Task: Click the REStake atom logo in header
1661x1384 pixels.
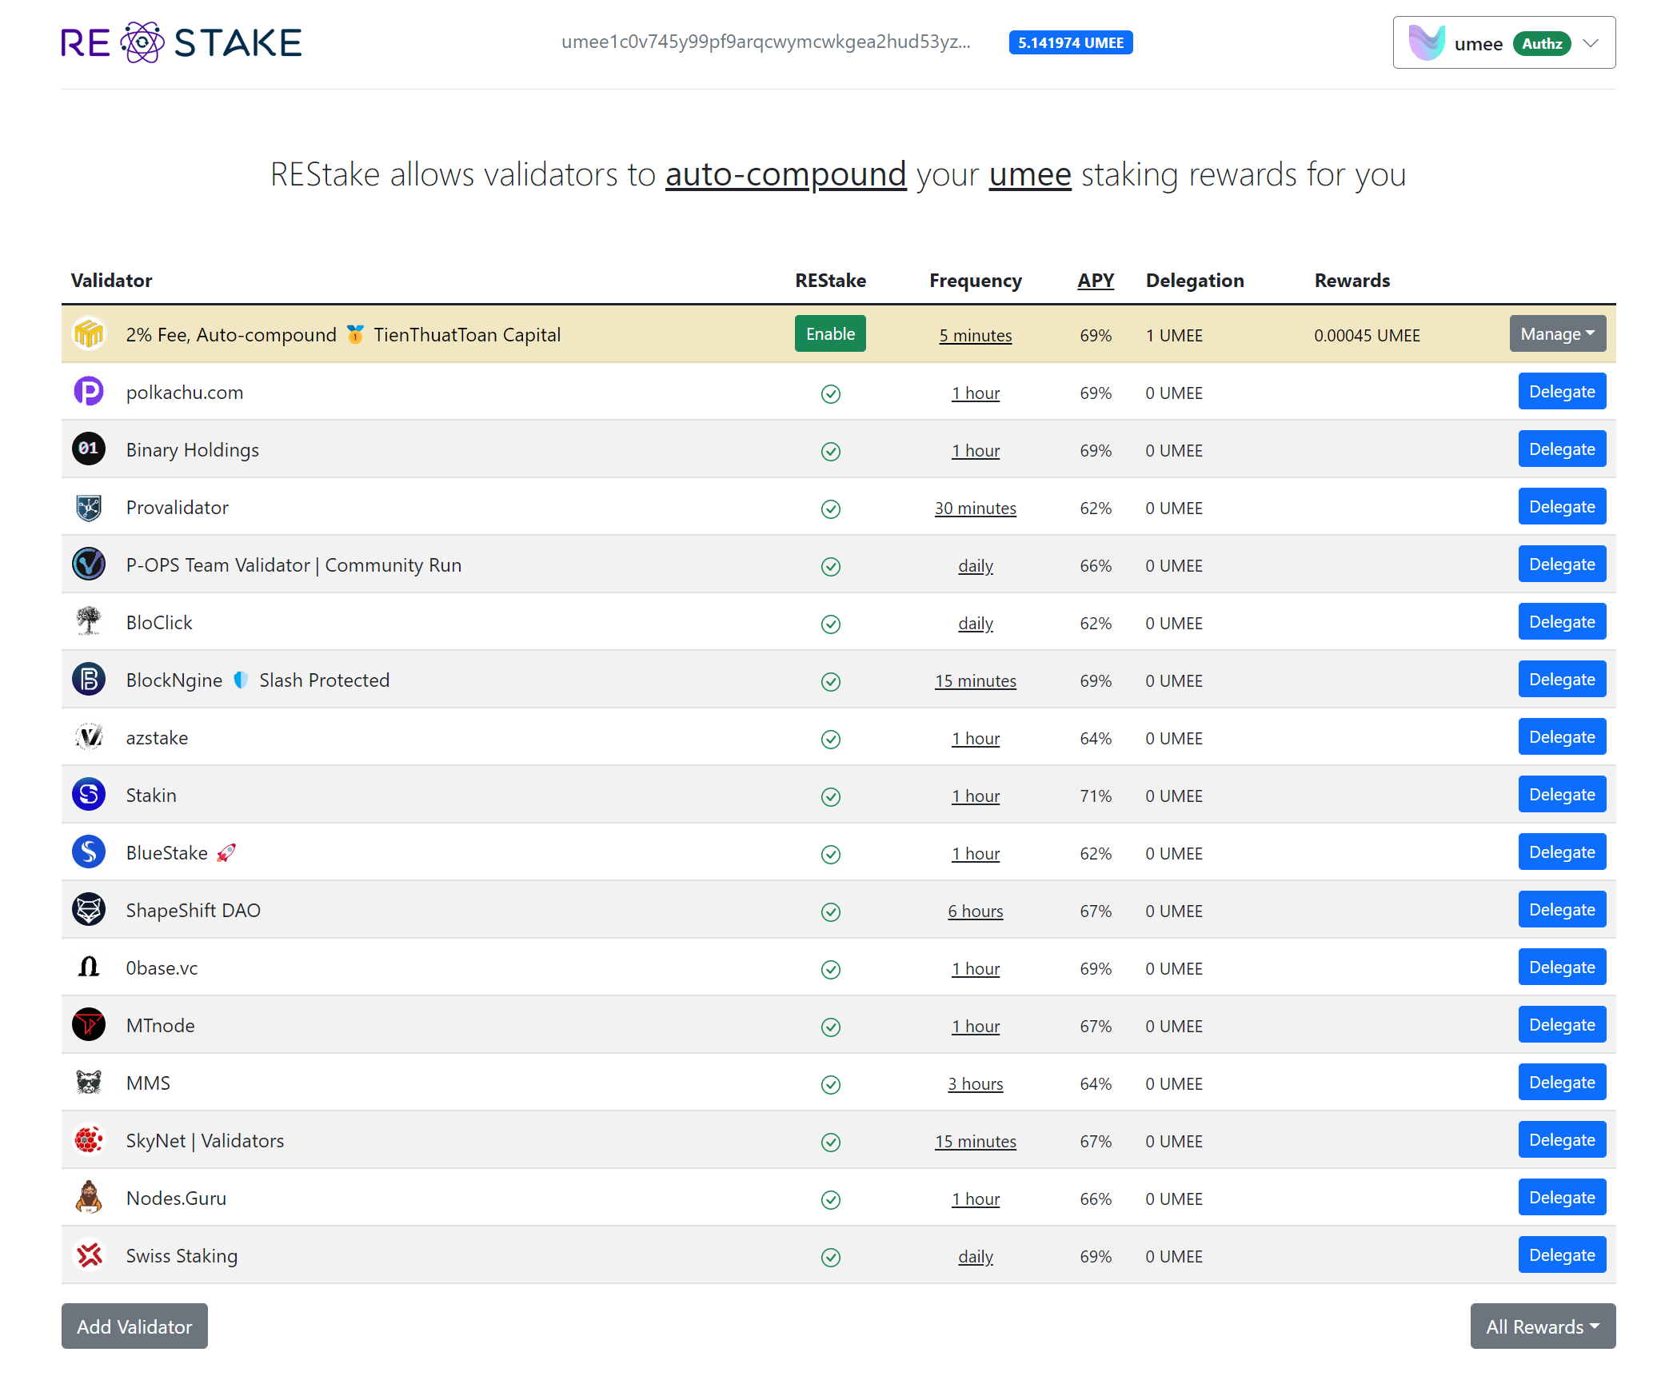Action: click(x=142, y=42)
